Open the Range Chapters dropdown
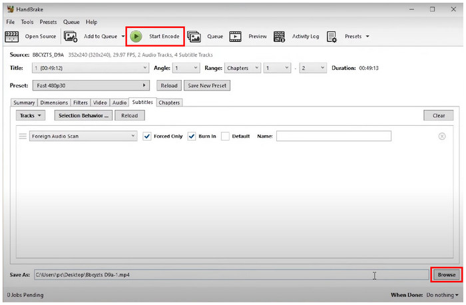The image size is (466, 305). 242,68
